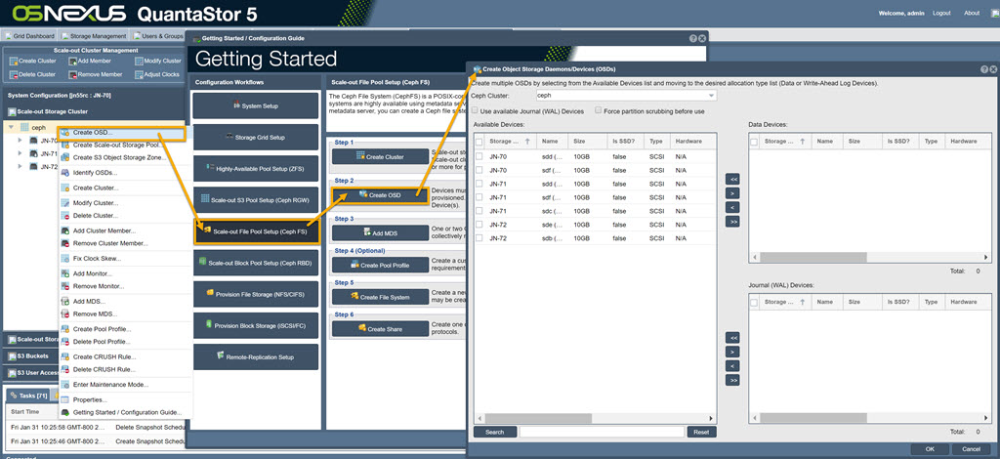Choose Identify OSDs... menu entry
This screenshot has height=459, width=1000.
click(95, 173)
